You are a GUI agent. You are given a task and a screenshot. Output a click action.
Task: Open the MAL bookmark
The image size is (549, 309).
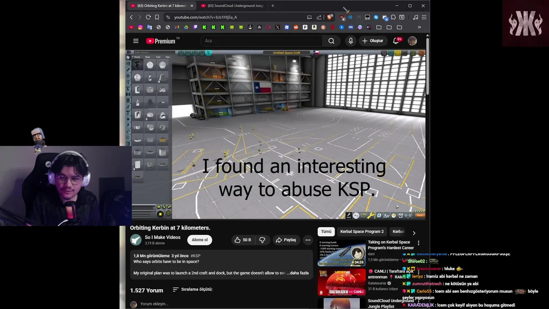coord(351,27)
